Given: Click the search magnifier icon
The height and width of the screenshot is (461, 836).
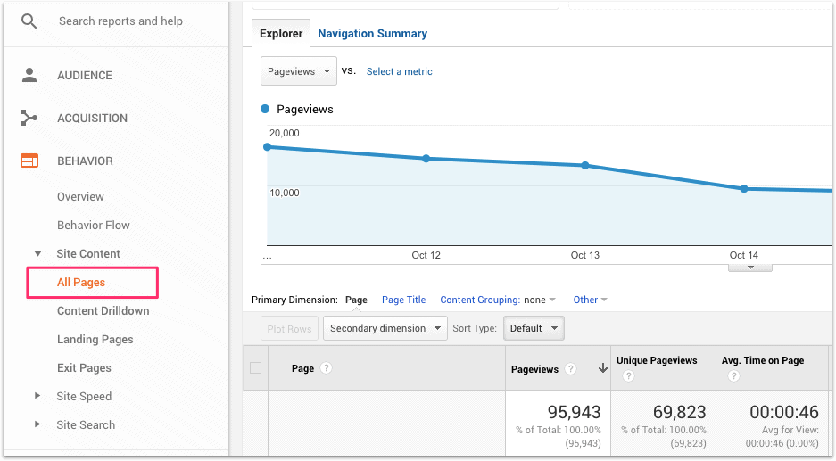Looking at the screenshot, I should pyautogui.click(x=29, y=21).
